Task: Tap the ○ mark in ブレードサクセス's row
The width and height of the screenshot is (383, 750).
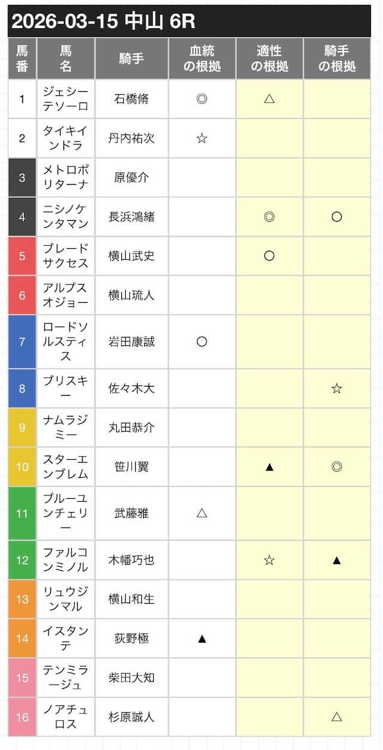Action: click(x=269, y=256)
